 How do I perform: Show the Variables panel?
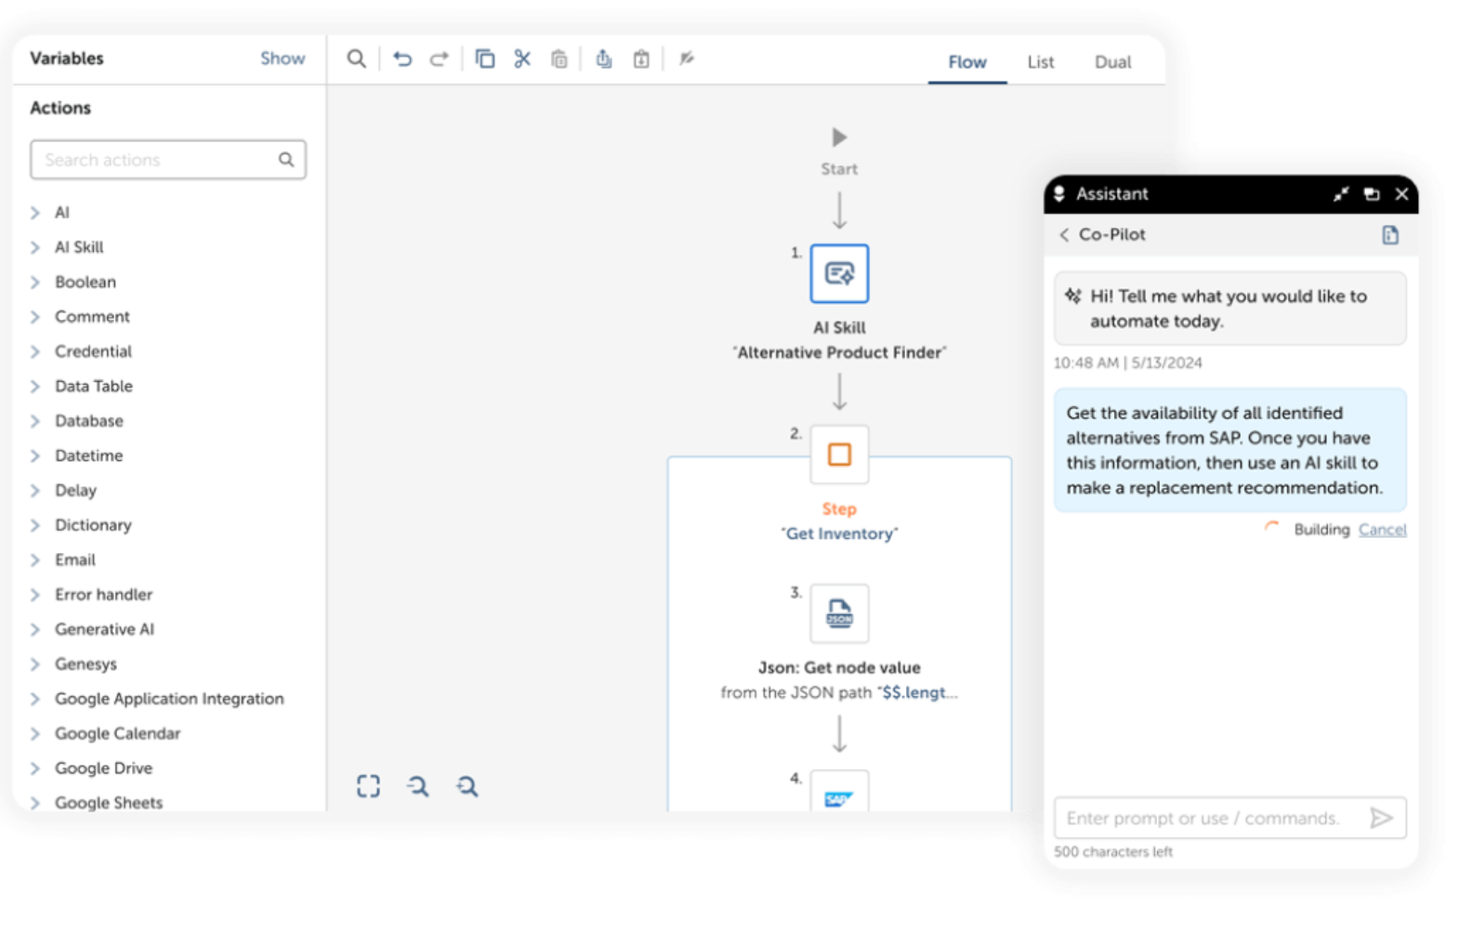[283, 59]
